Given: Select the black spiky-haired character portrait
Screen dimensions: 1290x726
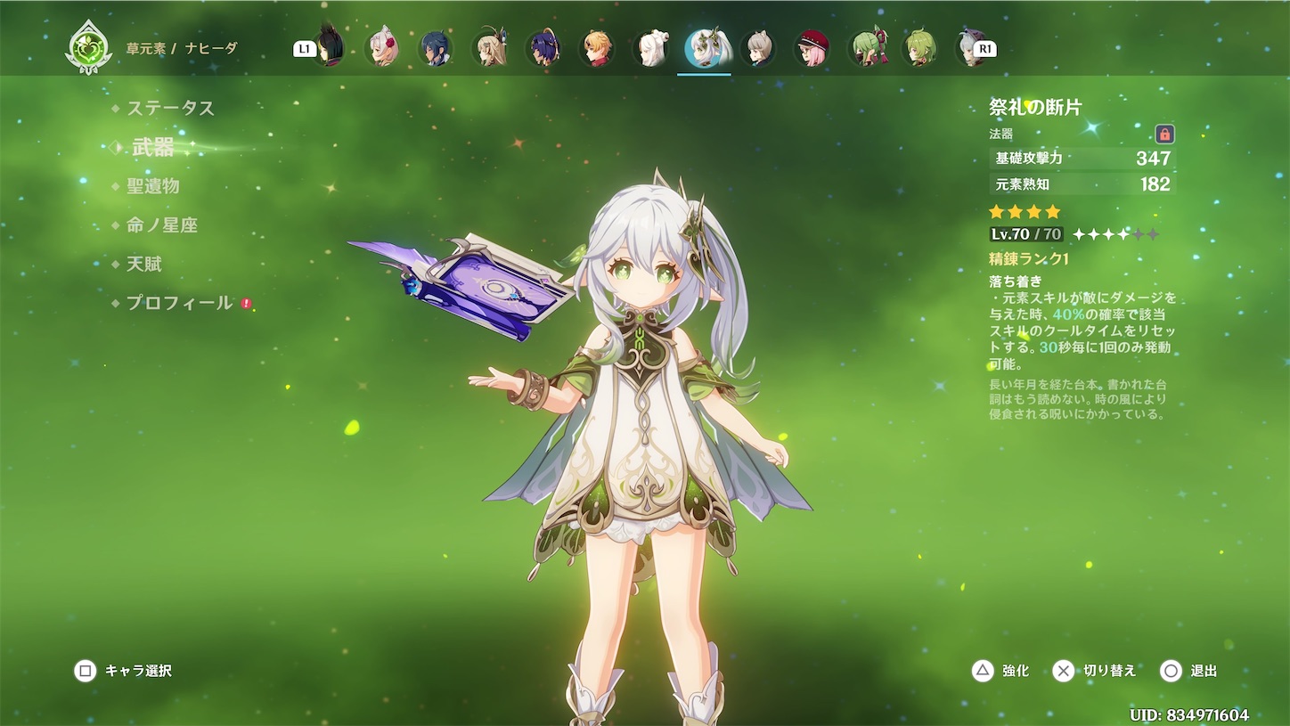Looking at the screenshot, I should click(x=330, y=48).
